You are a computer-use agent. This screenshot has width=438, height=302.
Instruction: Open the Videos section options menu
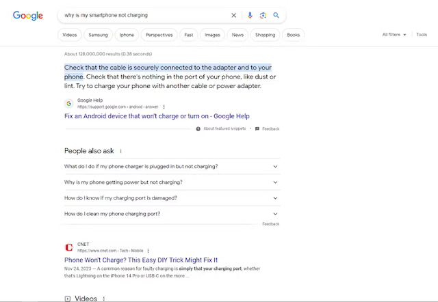click(x=103, y=299)
